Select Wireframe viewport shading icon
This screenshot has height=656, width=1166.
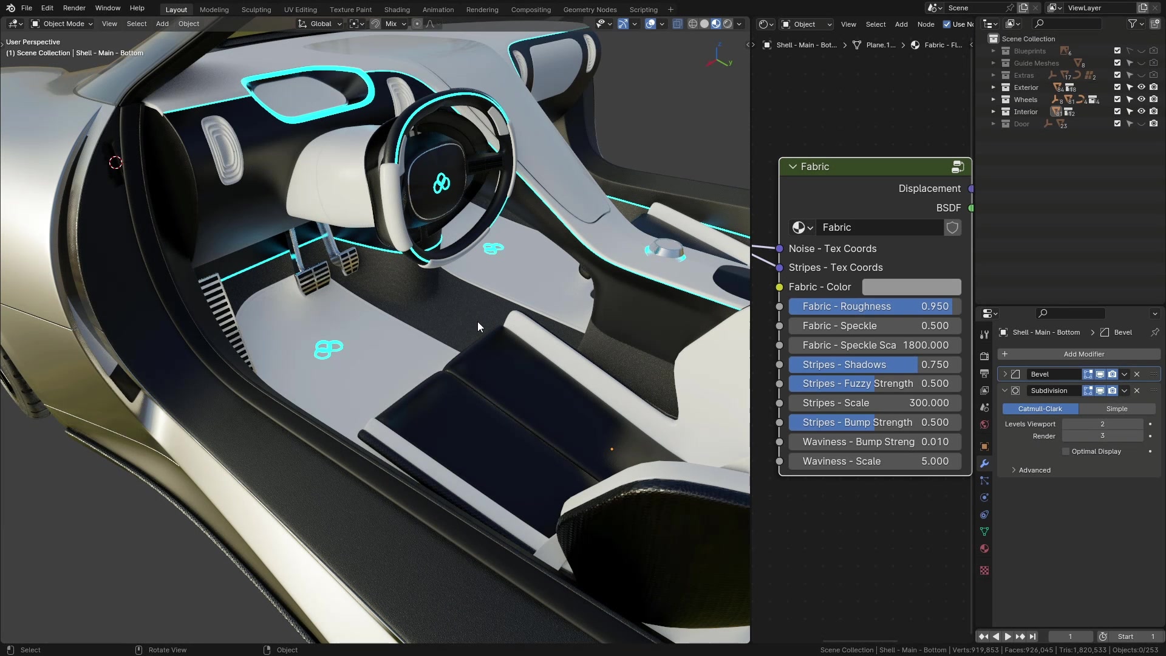coord(693,24)
